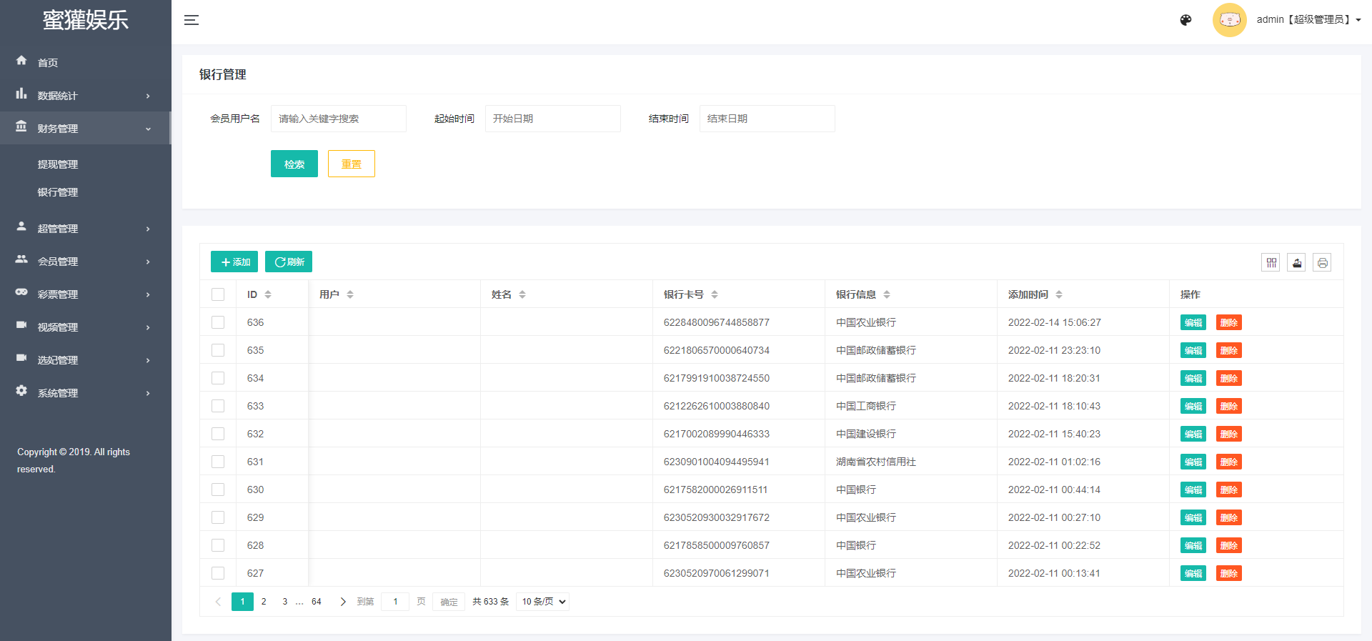Sort the table by ID column
Image resolution: width=1372 pixels, height=641 pixels.
268,294
